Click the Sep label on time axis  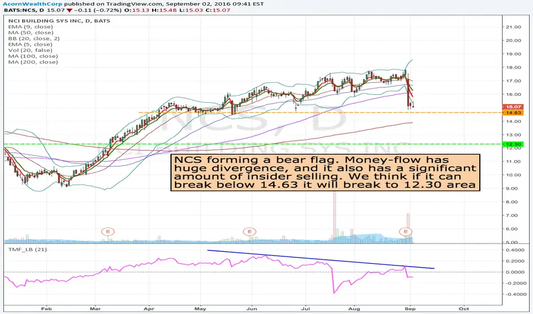click(410, 308)
